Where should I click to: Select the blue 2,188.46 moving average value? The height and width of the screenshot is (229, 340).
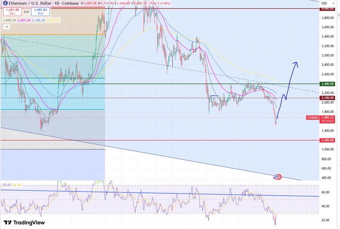[x=38, y=20]
